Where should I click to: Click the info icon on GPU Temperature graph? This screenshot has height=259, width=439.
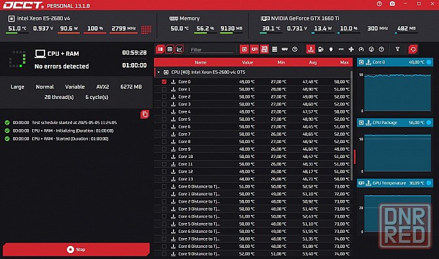[x=429, y=183]
